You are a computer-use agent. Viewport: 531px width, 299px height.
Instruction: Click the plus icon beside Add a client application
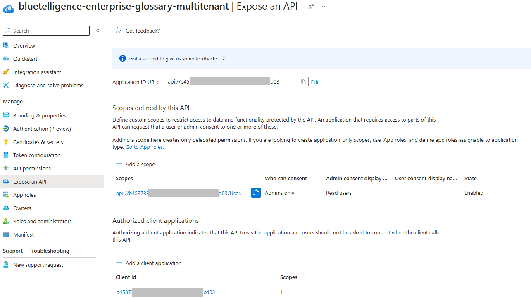[119, 263]
